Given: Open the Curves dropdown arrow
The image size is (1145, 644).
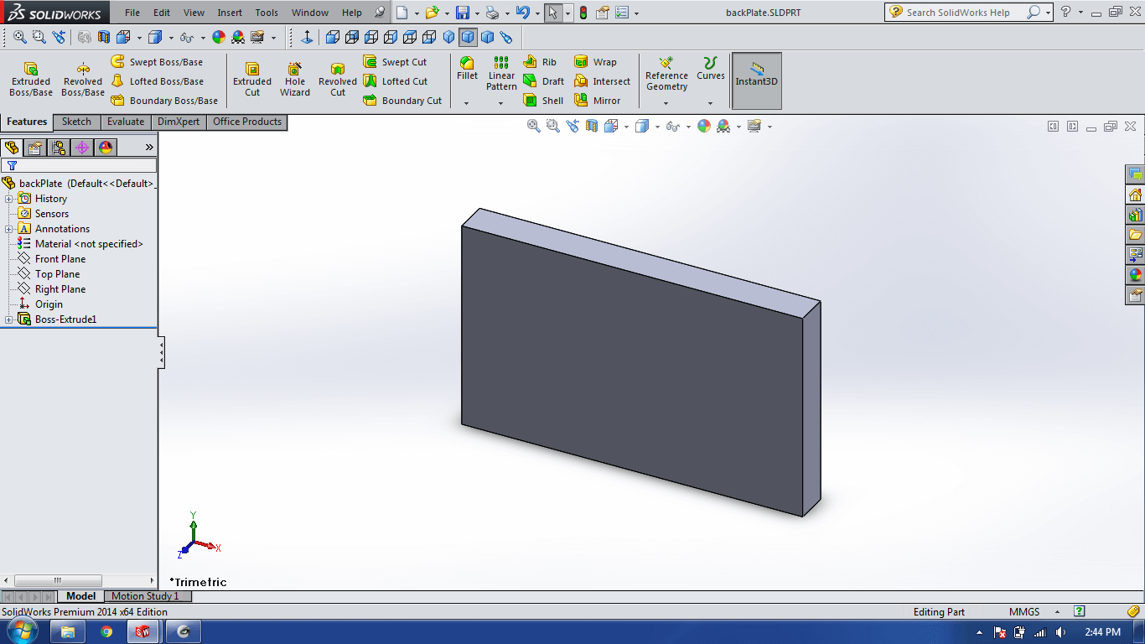Looking at the screenshot, I should click(x=711, y=103).
